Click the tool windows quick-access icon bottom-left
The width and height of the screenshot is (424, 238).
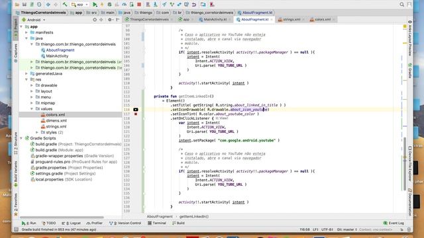click(x=16, y=229)
